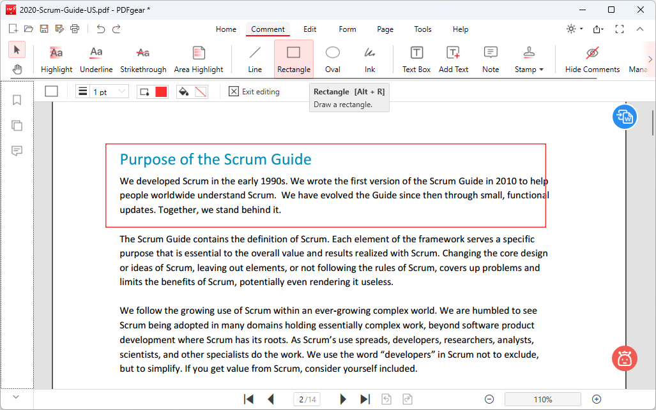The image size is (656, 410).
Task: Select the Highlight annotation tool
Action: [56, 59]
